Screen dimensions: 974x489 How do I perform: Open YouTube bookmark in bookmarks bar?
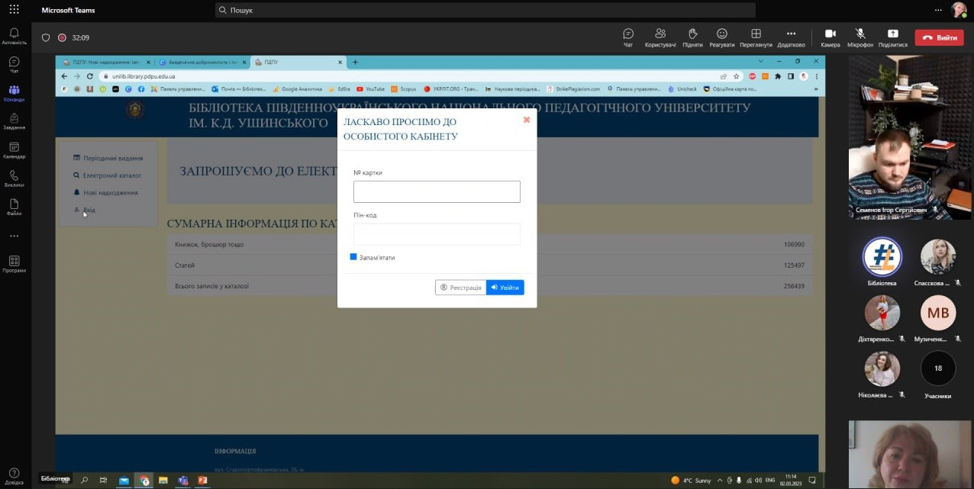(x=371, y=89)
